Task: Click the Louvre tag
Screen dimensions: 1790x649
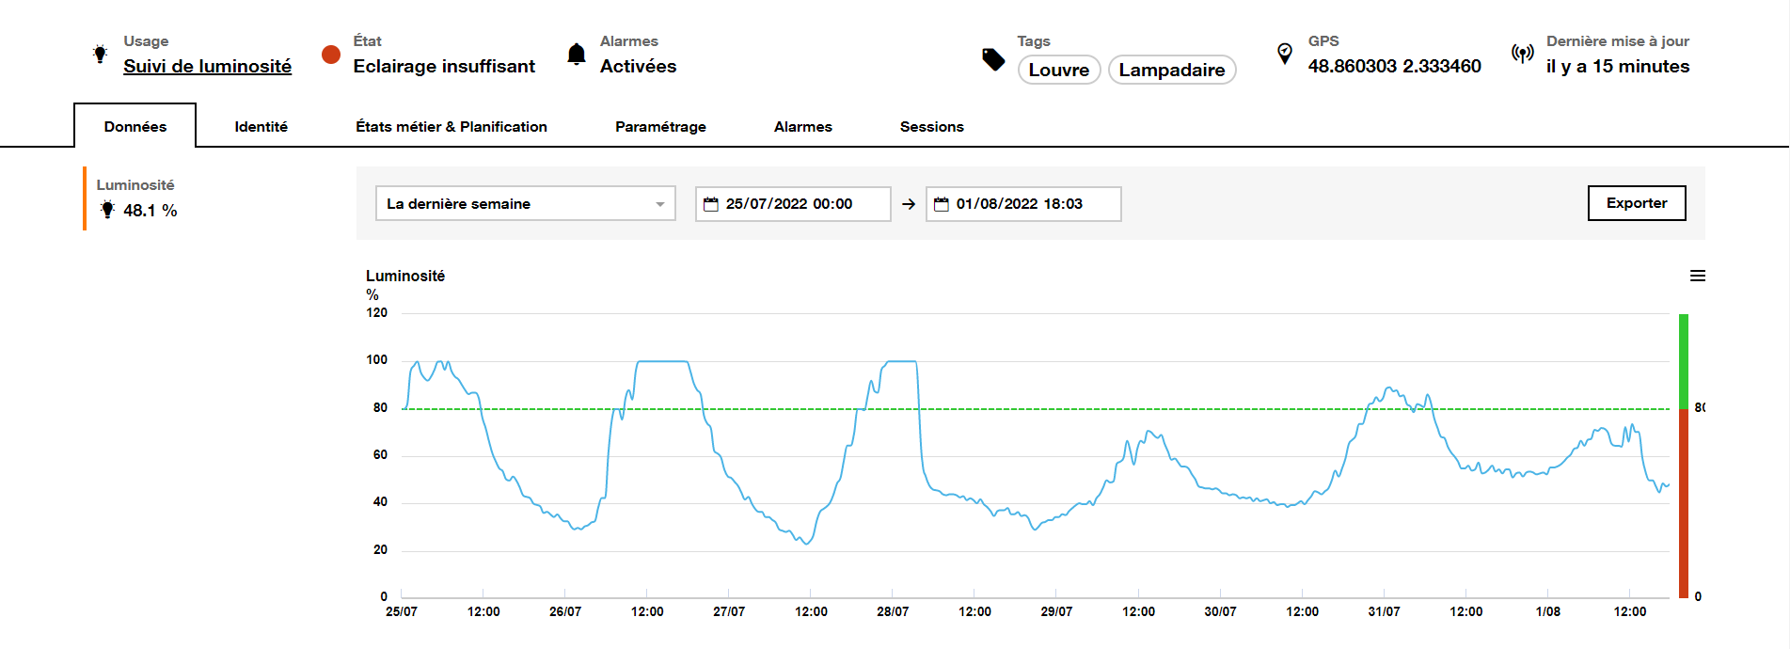Action: tap(1058, 70)
